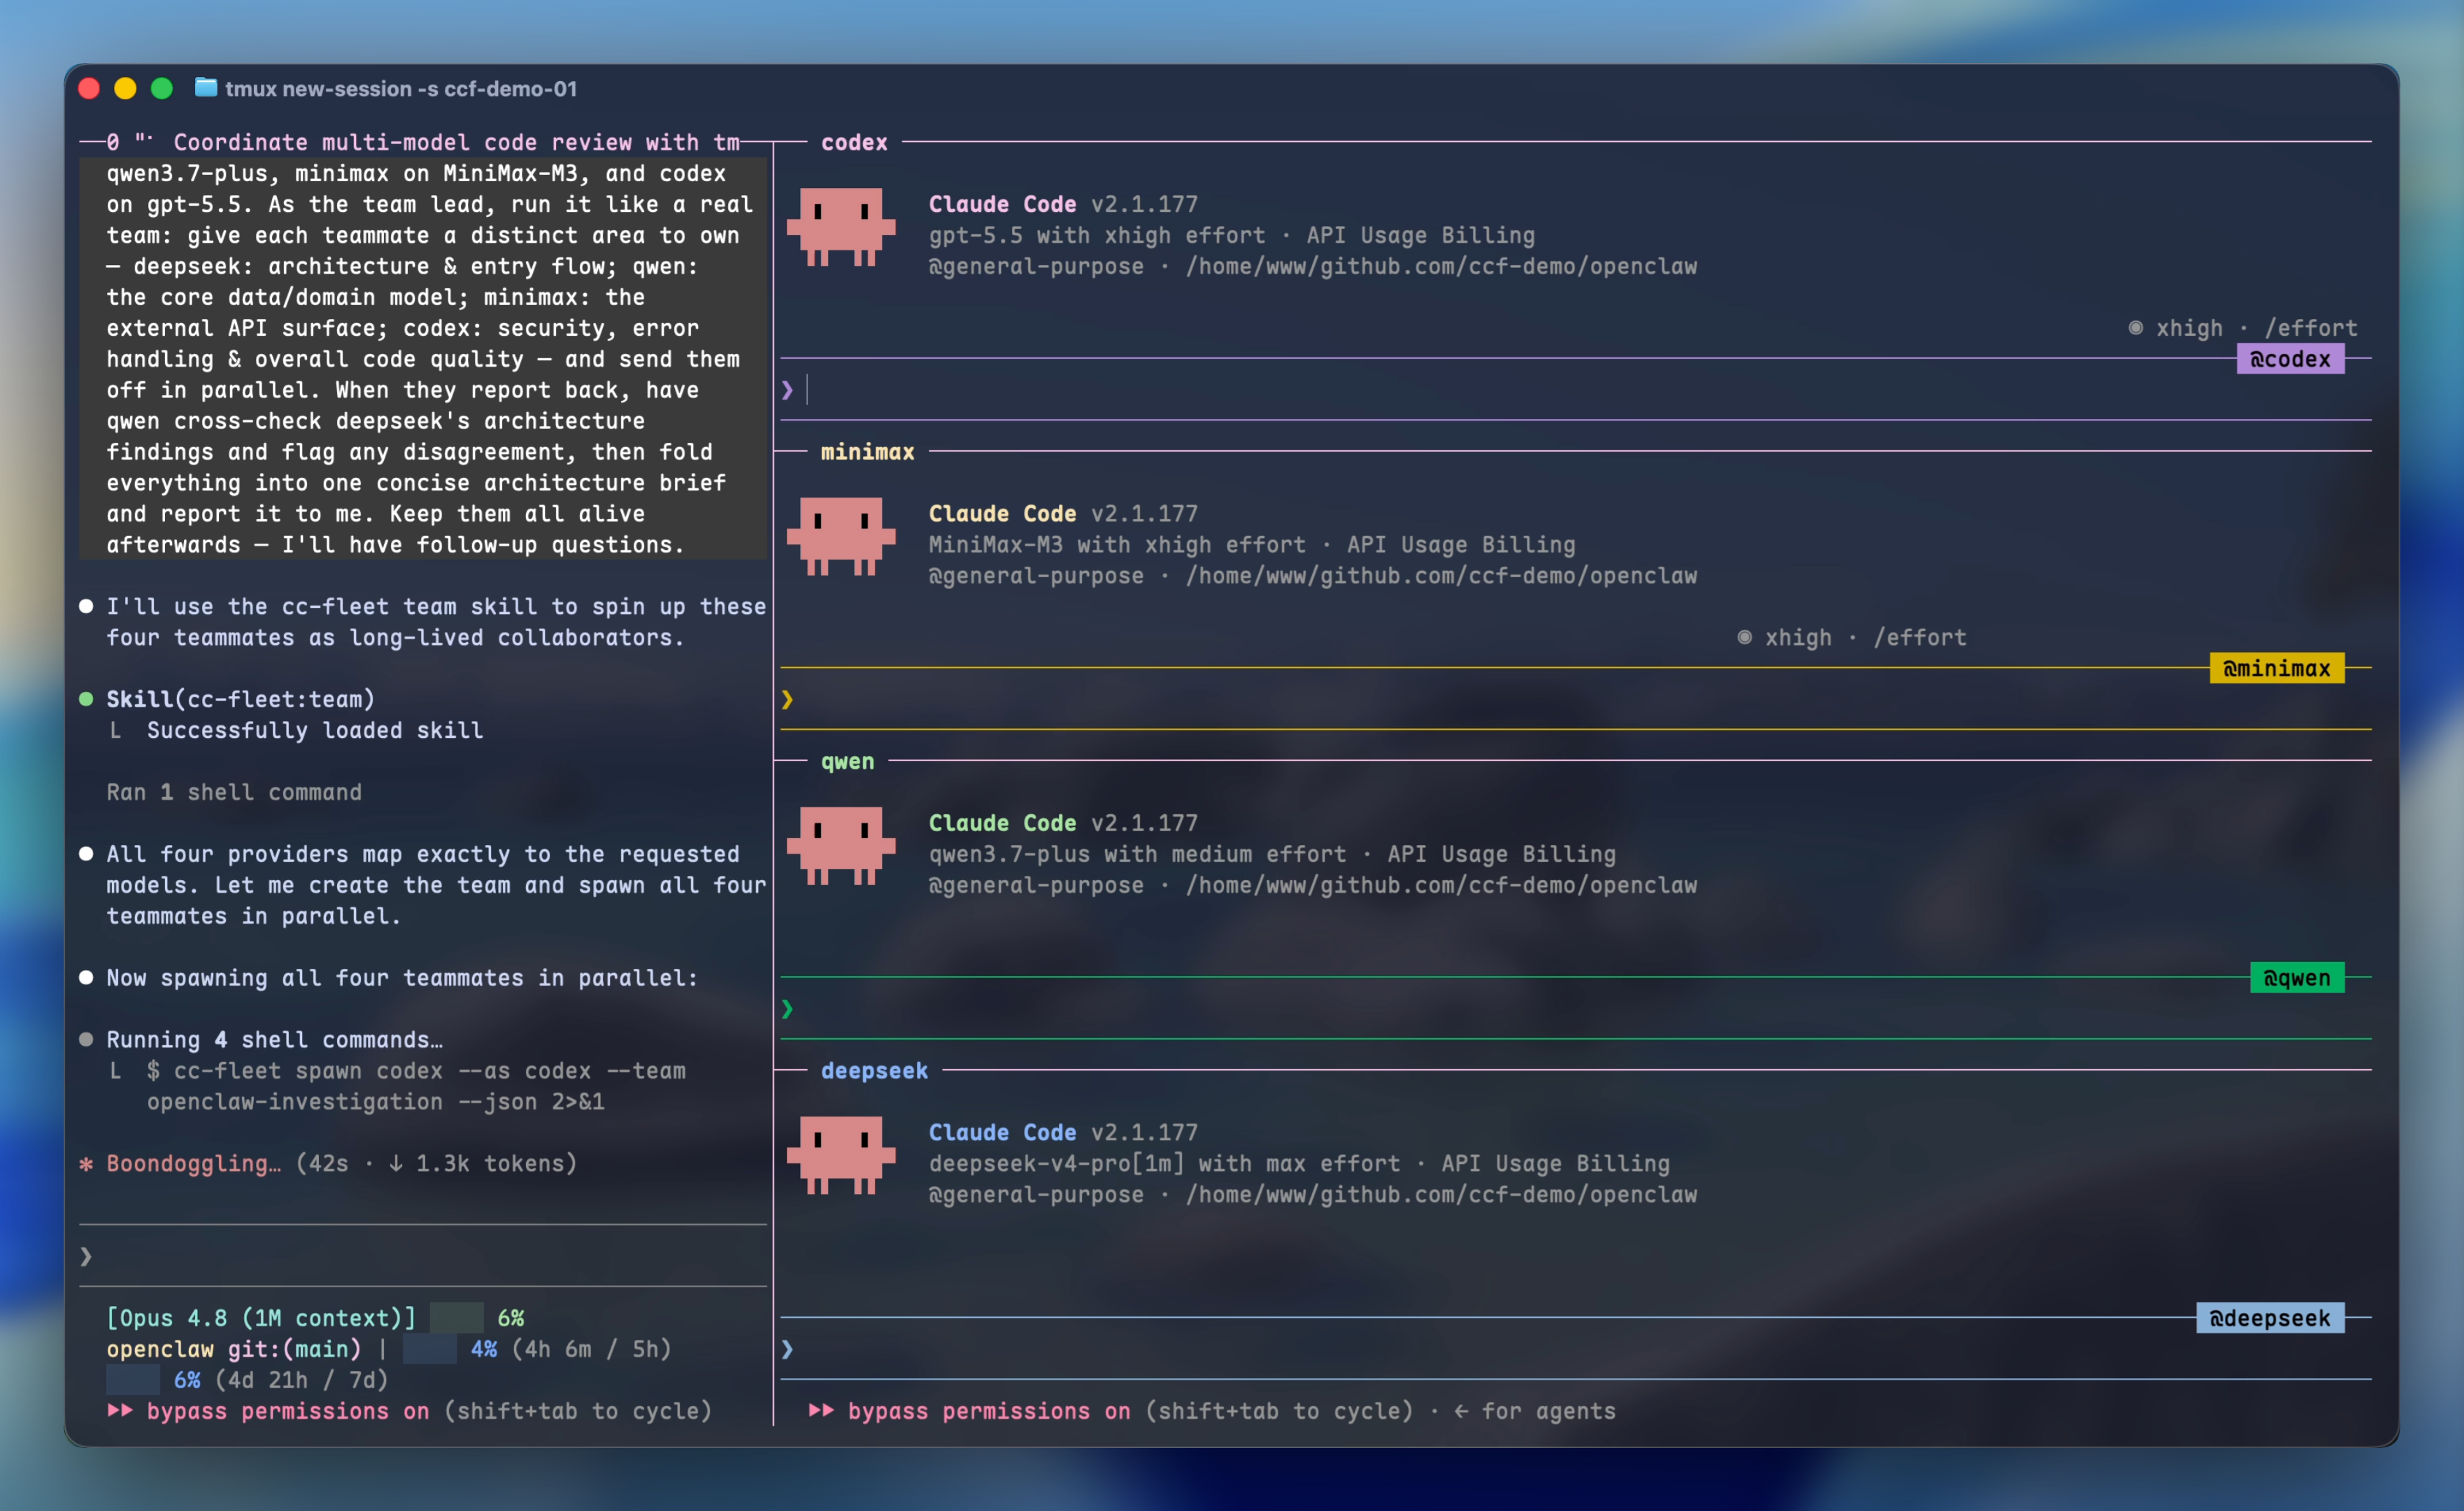The width and height of the screenshot is (2464, 1511).
Task: Focus the minimax pane title label
Action: [x=867, y=452]
